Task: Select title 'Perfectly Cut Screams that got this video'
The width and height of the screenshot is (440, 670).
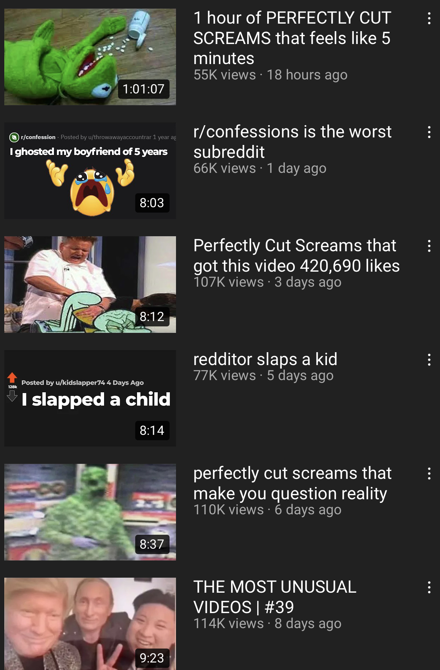Action: pyautogui.click(x=296, y=256)
